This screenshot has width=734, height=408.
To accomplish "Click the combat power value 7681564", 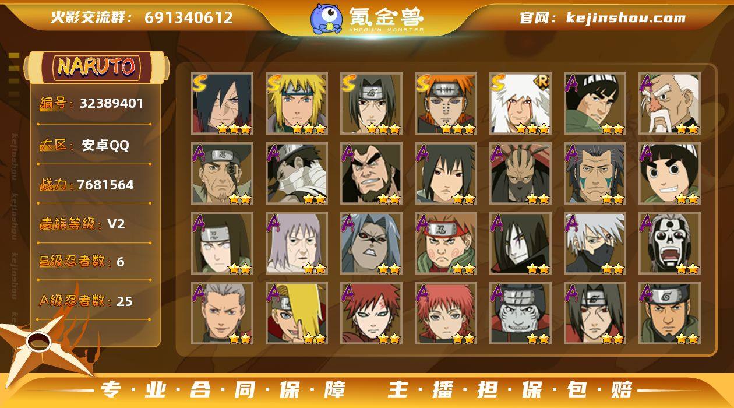I will [x=105, y=185].
